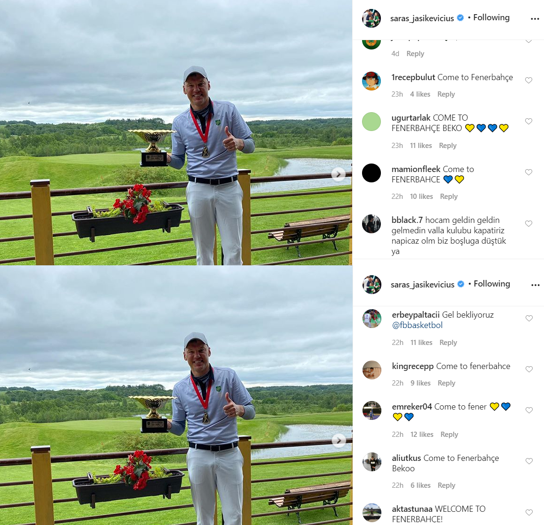Open three-dot options menu in top post header

click(x=535, y=19)
